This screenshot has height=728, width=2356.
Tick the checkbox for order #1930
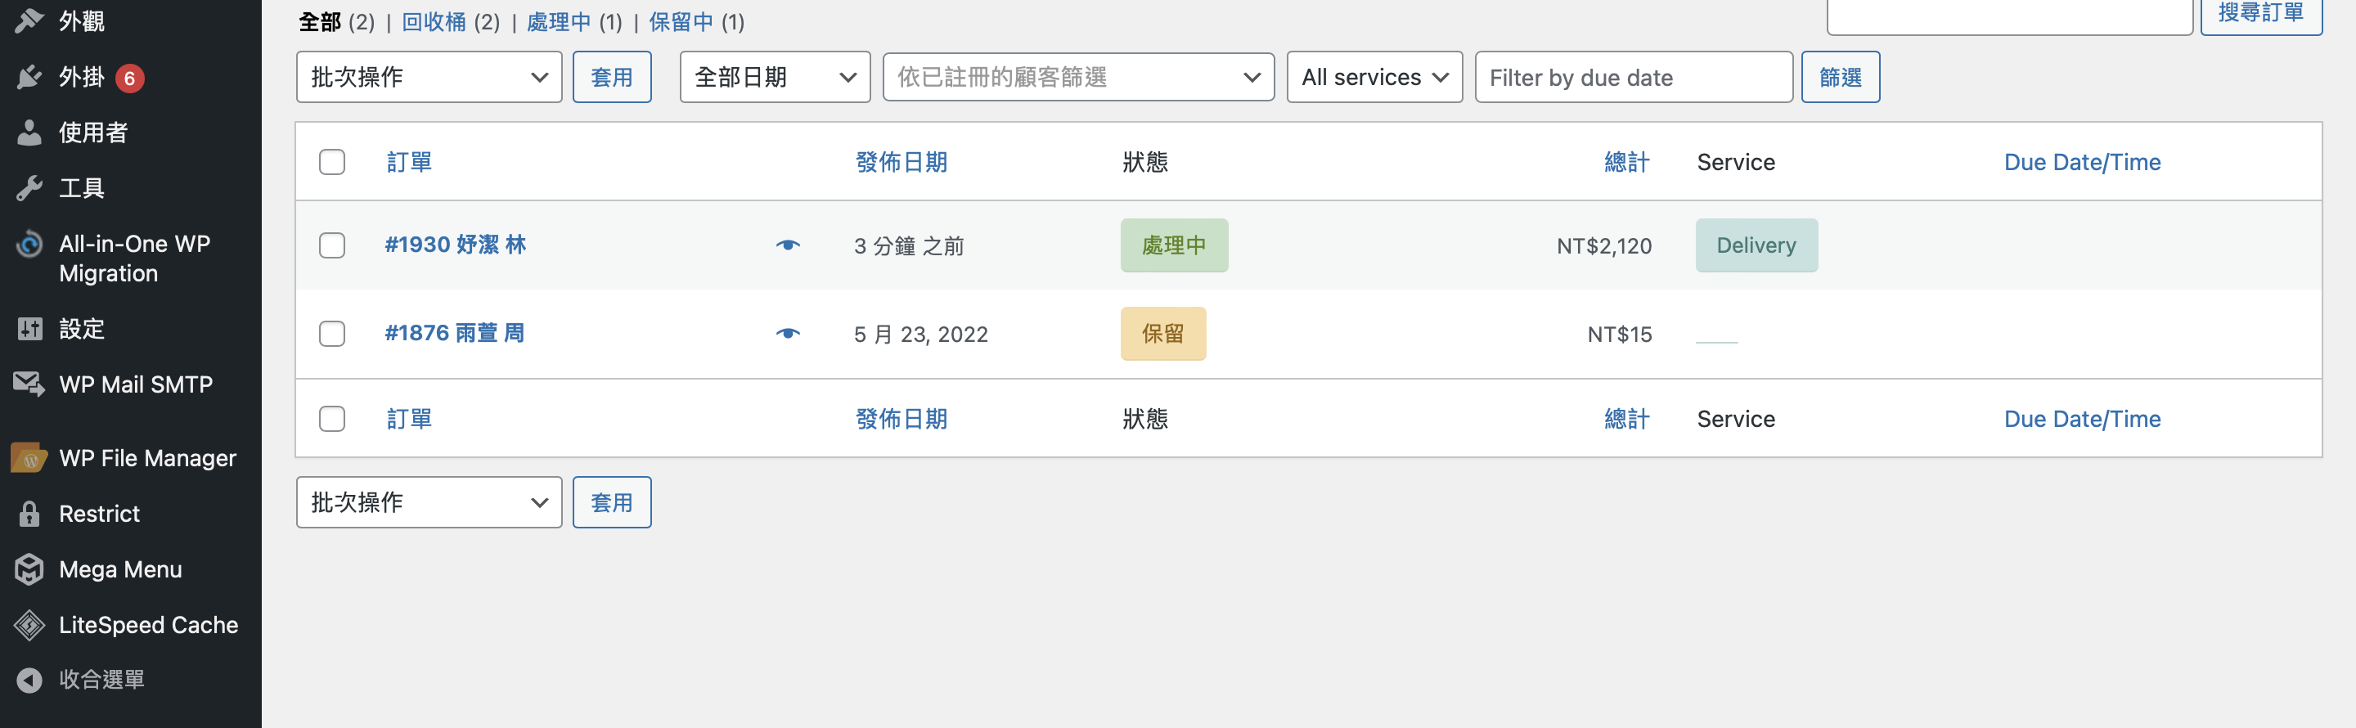point(332,245)
